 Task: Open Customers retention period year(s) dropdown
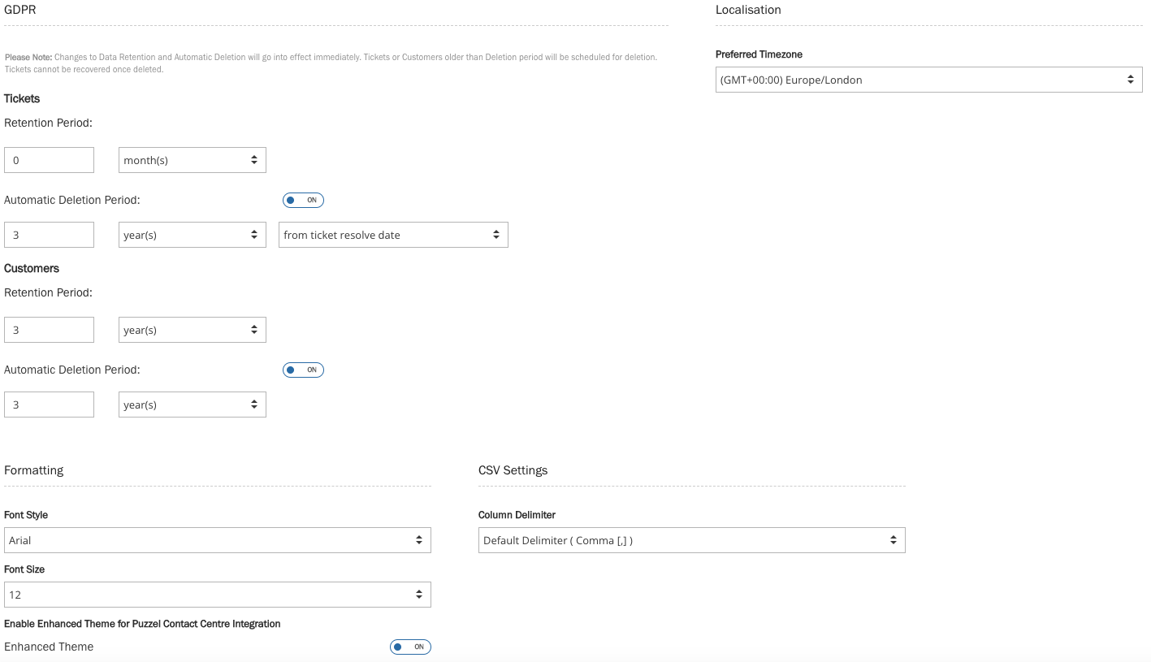pyautogui.click(x=192, y=330)
